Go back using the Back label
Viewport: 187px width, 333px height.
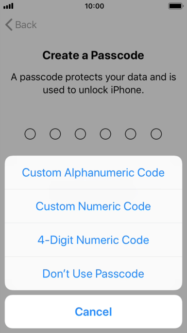click(x=26, y=25)
